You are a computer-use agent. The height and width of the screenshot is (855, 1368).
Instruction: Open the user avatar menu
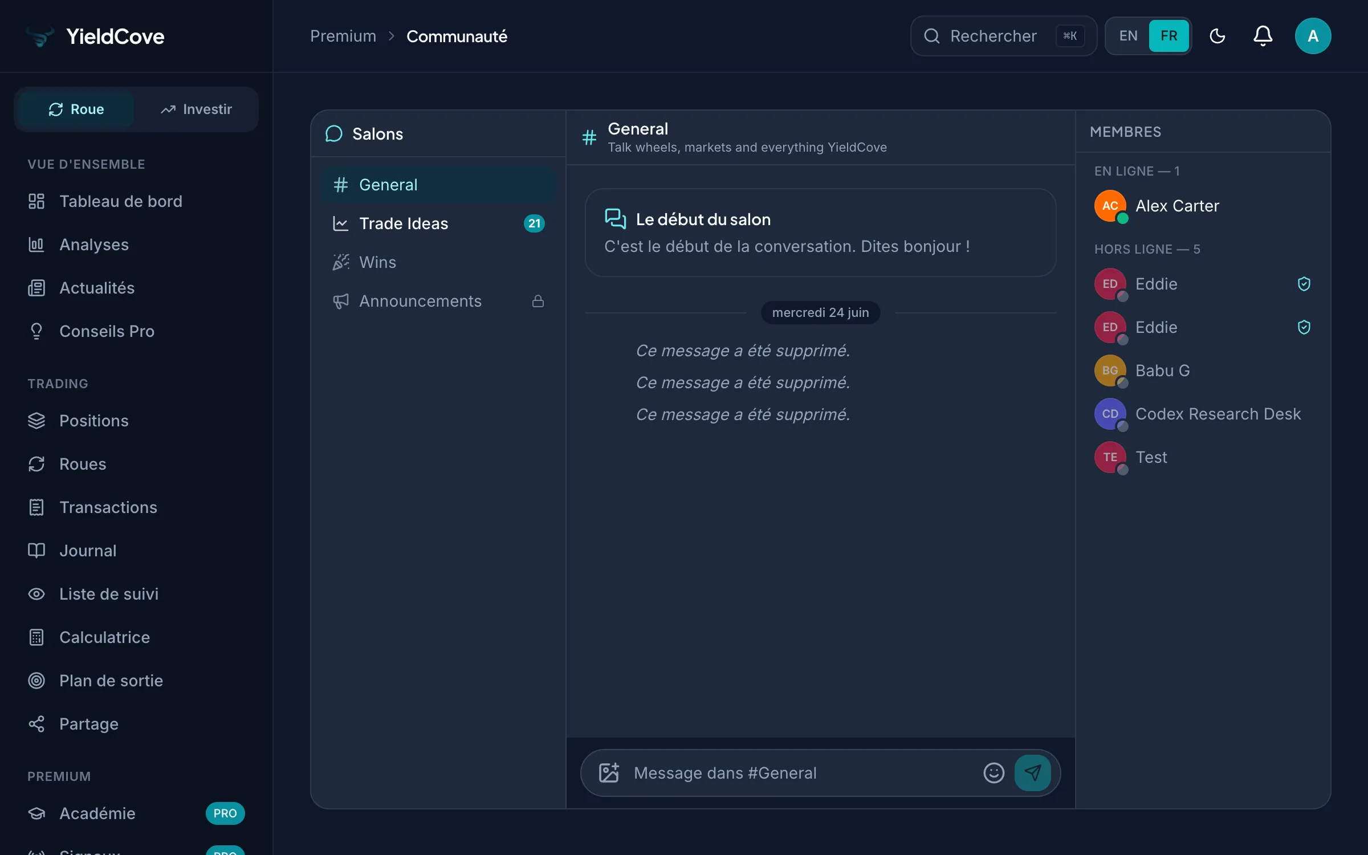(x=1313, y=36)
